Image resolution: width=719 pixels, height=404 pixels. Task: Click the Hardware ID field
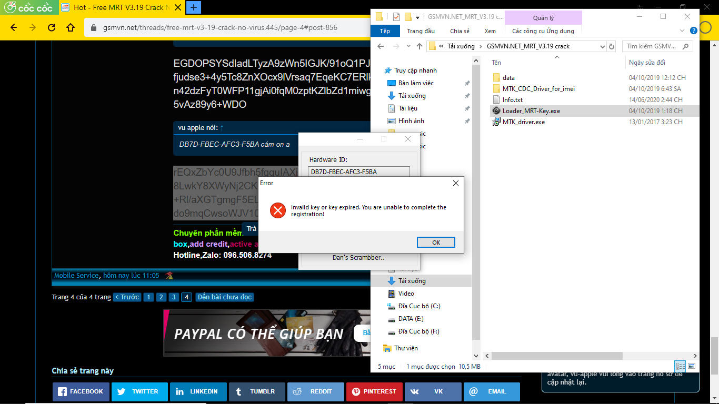(x=359, y=171)
